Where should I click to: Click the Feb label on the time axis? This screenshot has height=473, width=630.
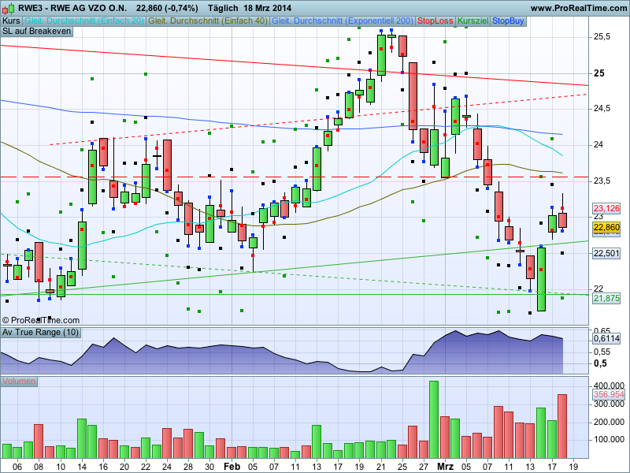coord(232,467)
